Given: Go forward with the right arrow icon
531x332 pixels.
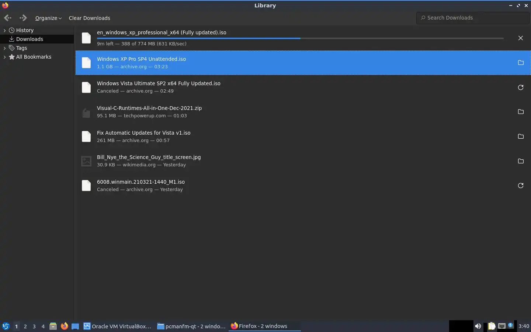Looking at the screenshot, I should coord(23,18).
